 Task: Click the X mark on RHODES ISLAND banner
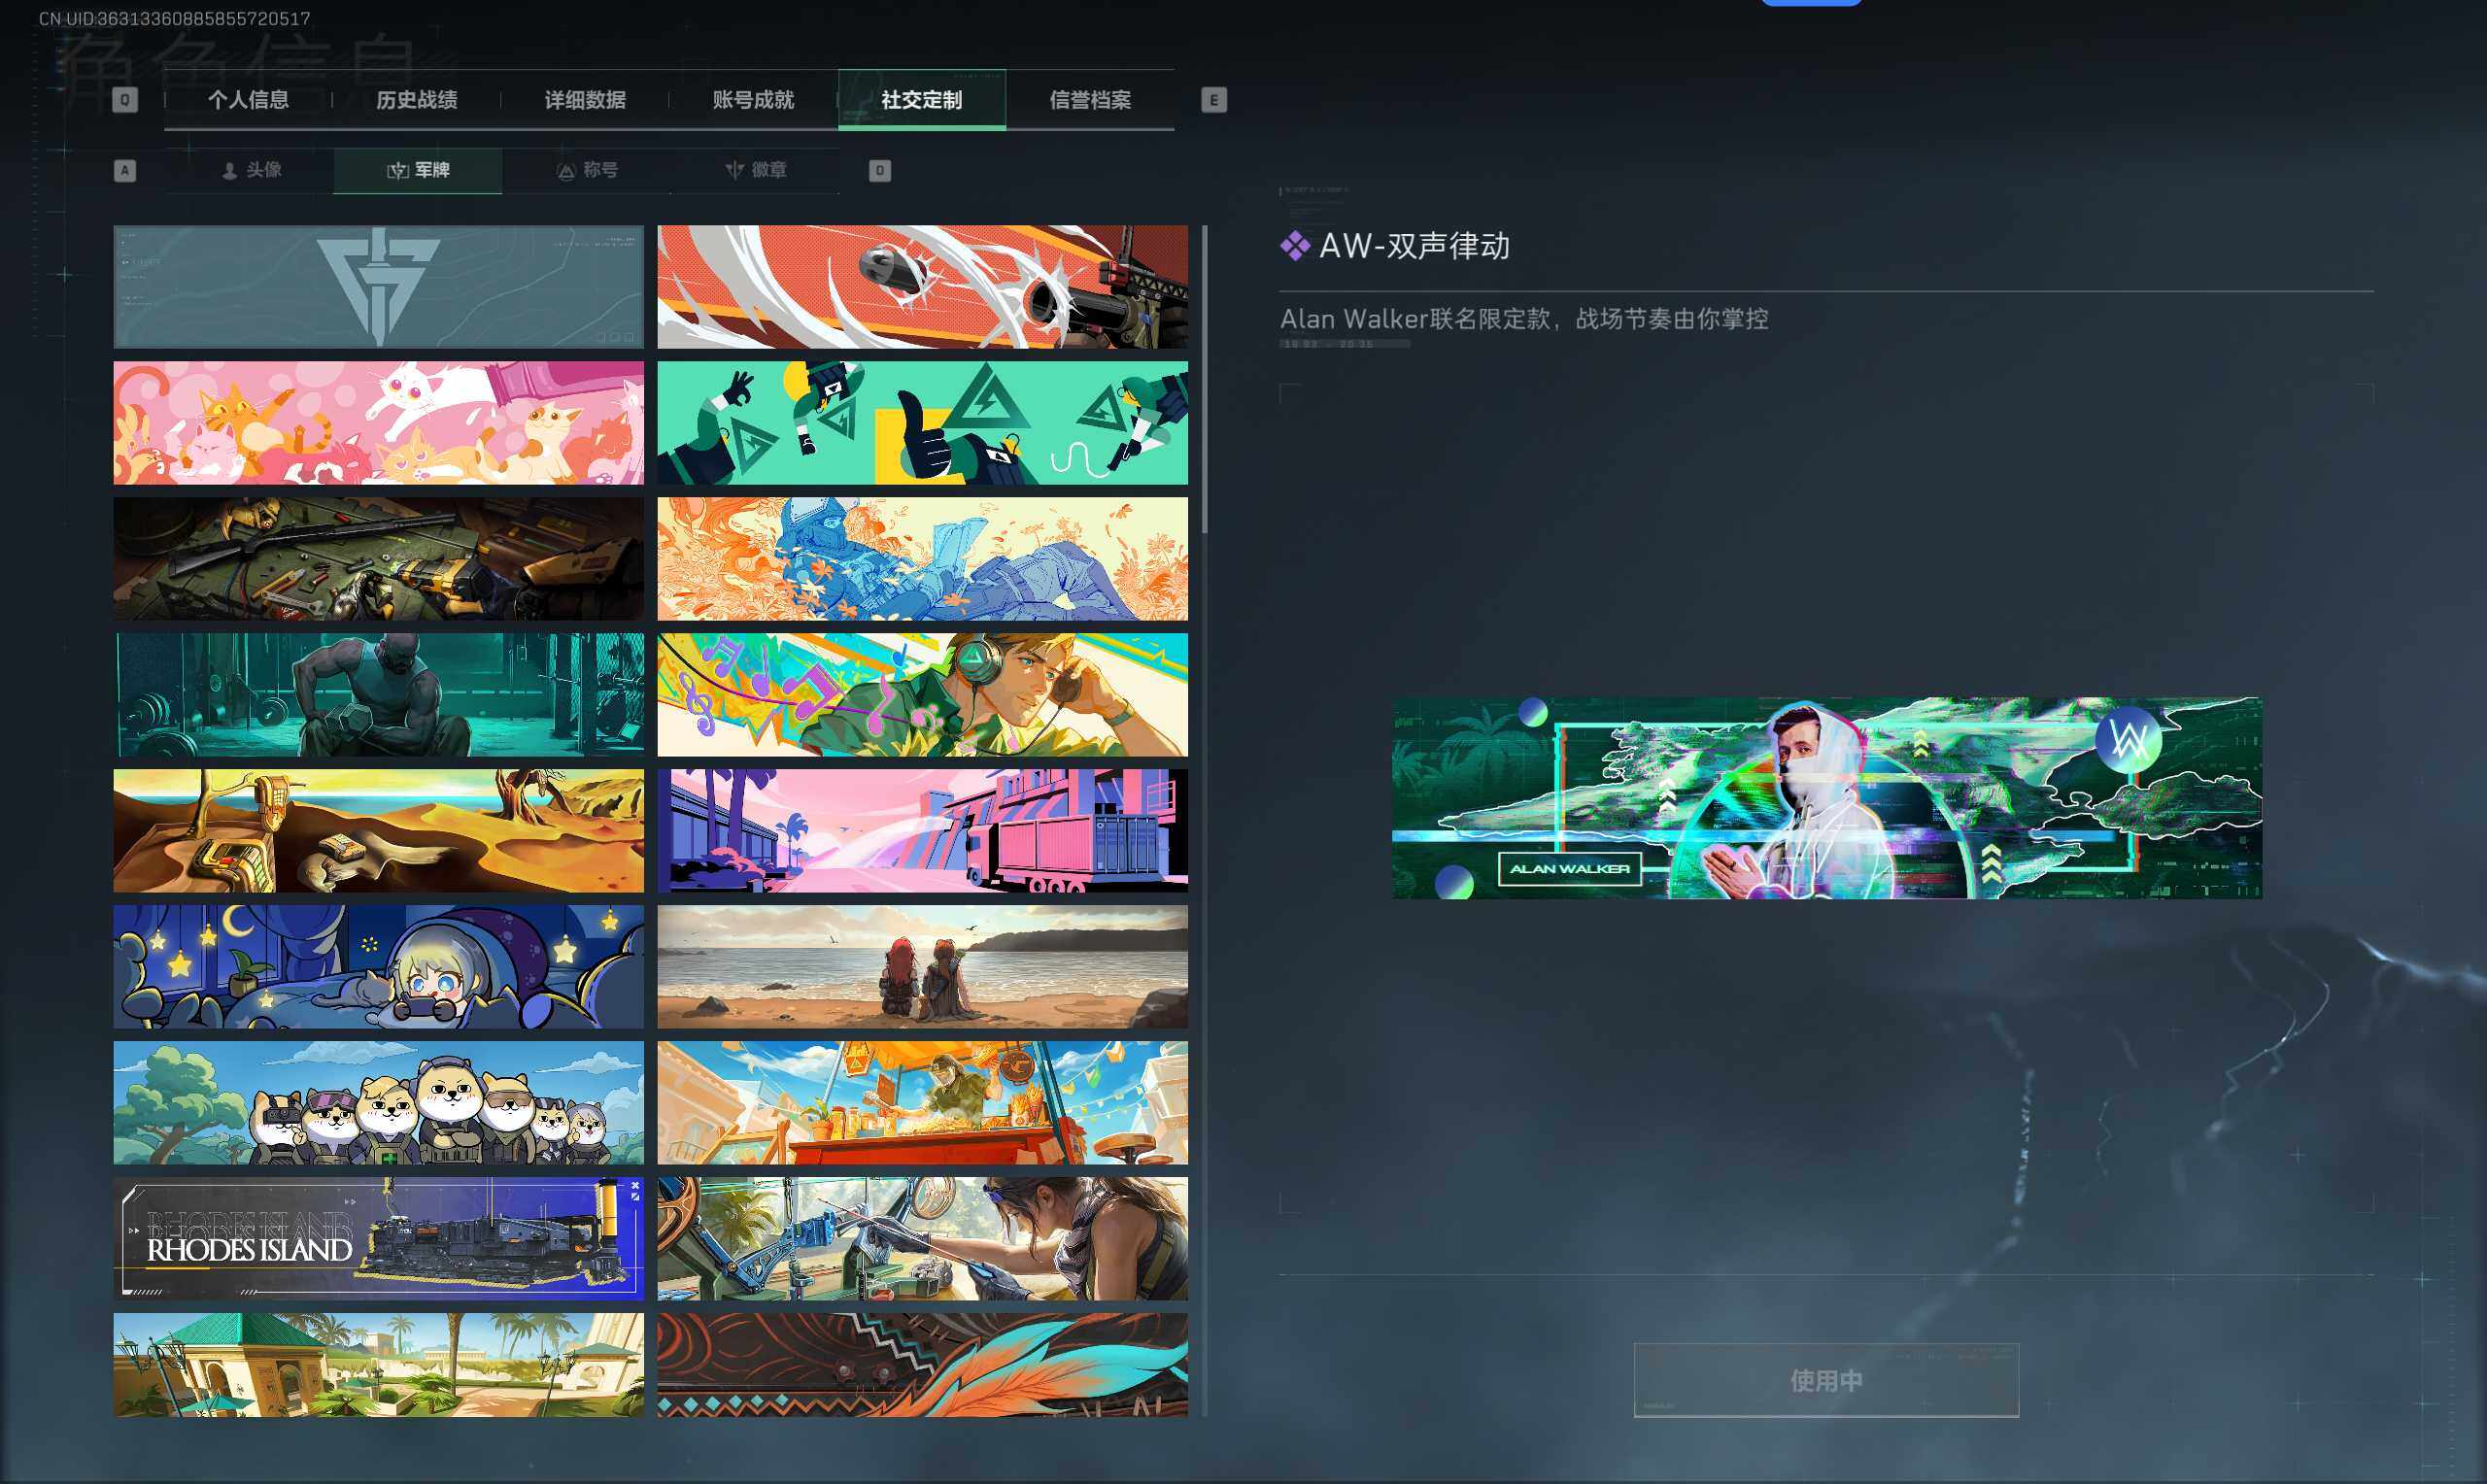point(634,1186)
